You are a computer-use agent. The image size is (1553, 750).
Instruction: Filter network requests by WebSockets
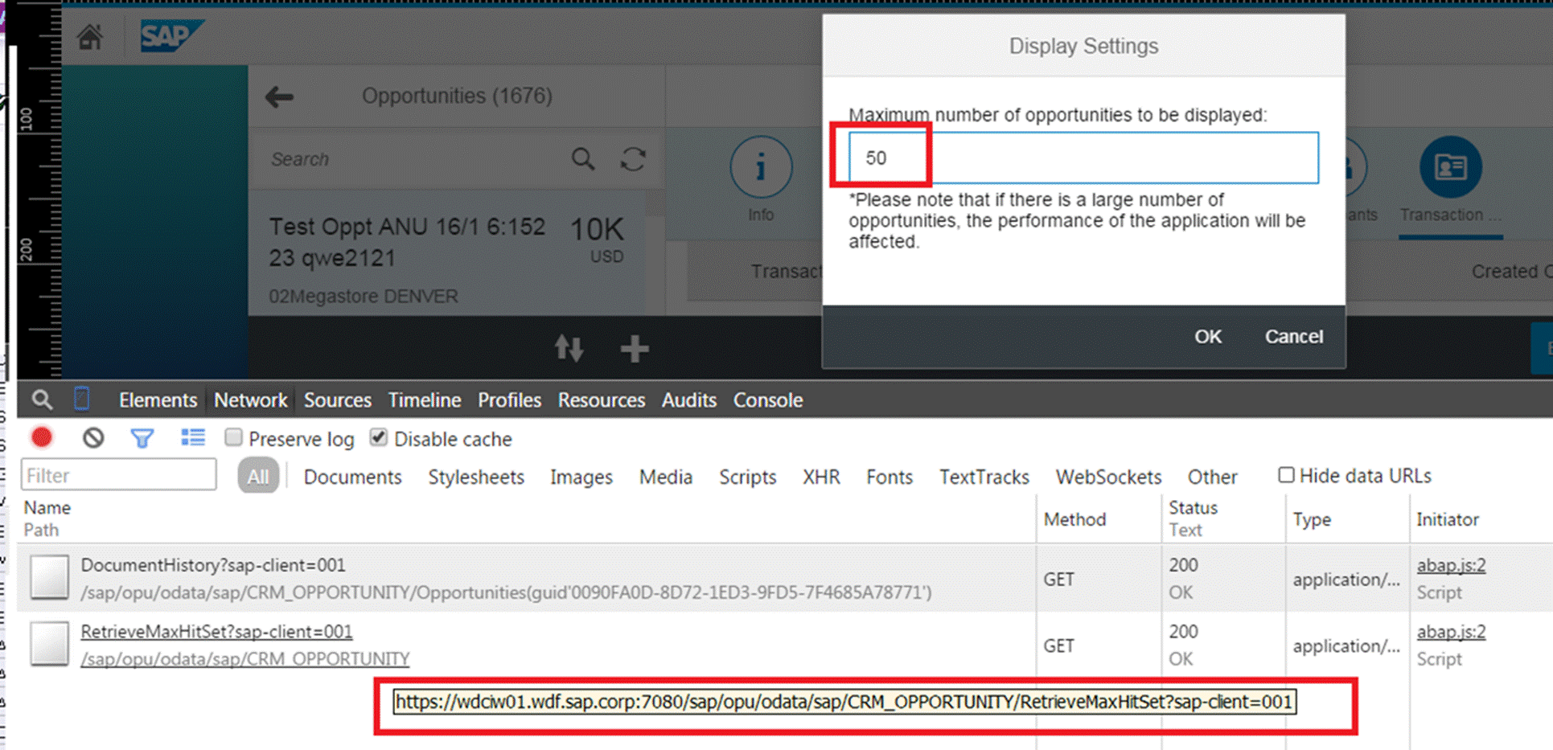tap(1108, 477)
